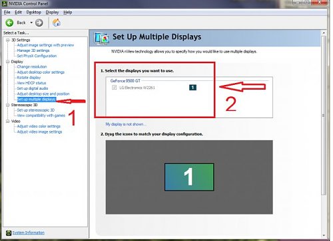333x241 pixels.
Task: Click the right pane scroll up arrow
Action: (x=324, y=33)
